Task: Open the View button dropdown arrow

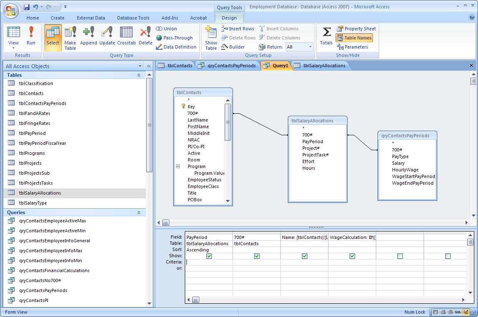Action: 13,48
